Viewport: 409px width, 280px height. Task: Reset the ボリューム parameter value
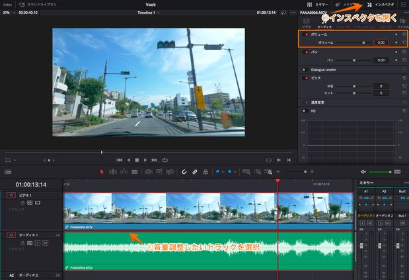click(404, 42)
